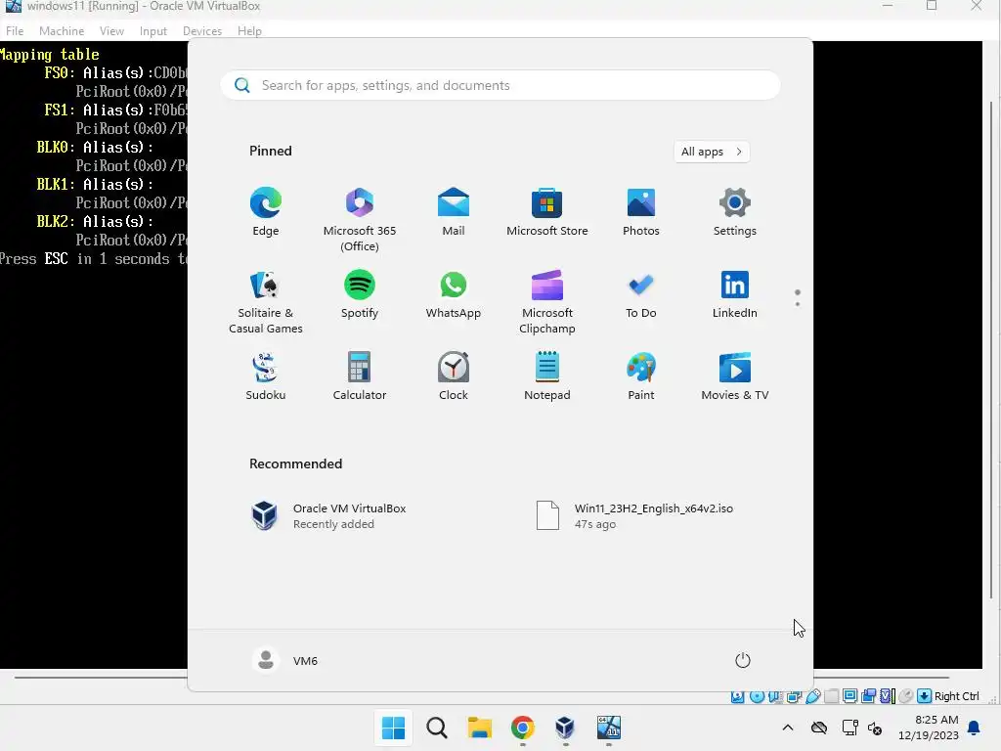Open recommended Oracle VM VirtualBox item
Image resolution: width=1001 pixels, height=751 pixels.
328,516
